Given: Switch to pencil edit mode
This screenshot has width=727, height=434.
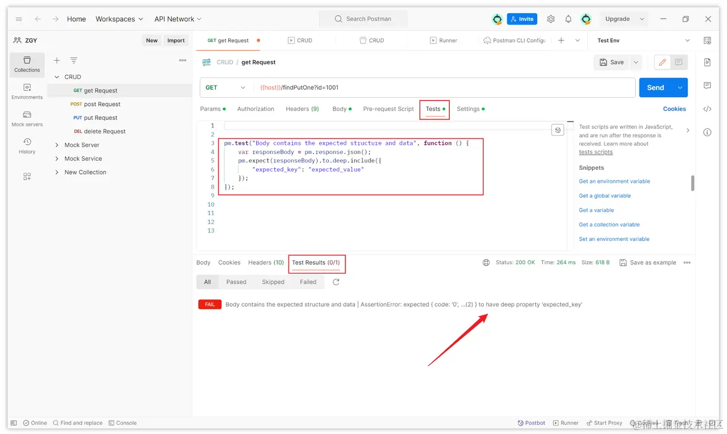Looking at the screenshot, I should click(663, 62).
